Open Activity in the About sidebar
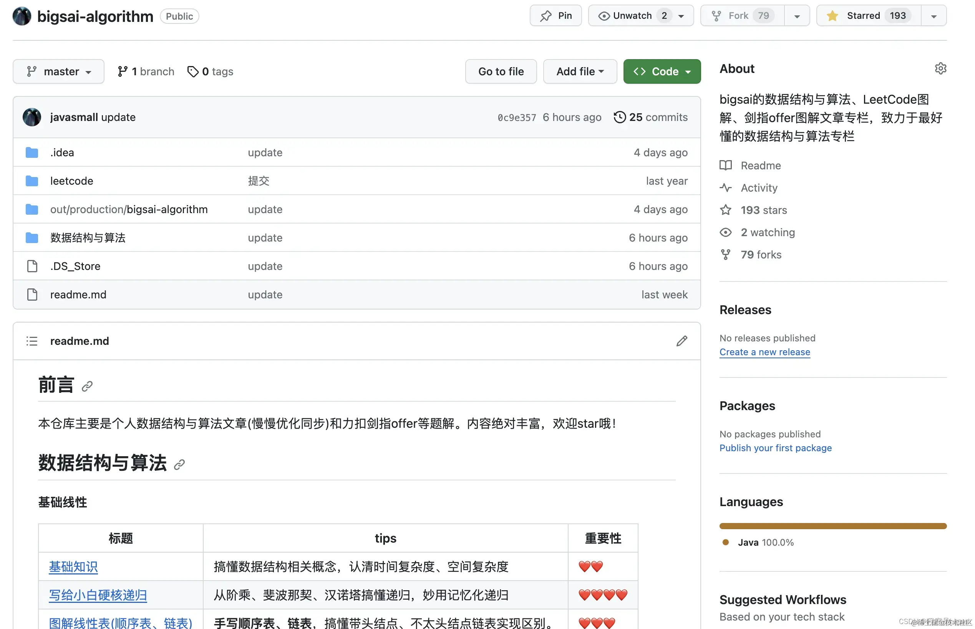This screenshot has width=975, height=629. pyautogui.click(x=758, y=188)
